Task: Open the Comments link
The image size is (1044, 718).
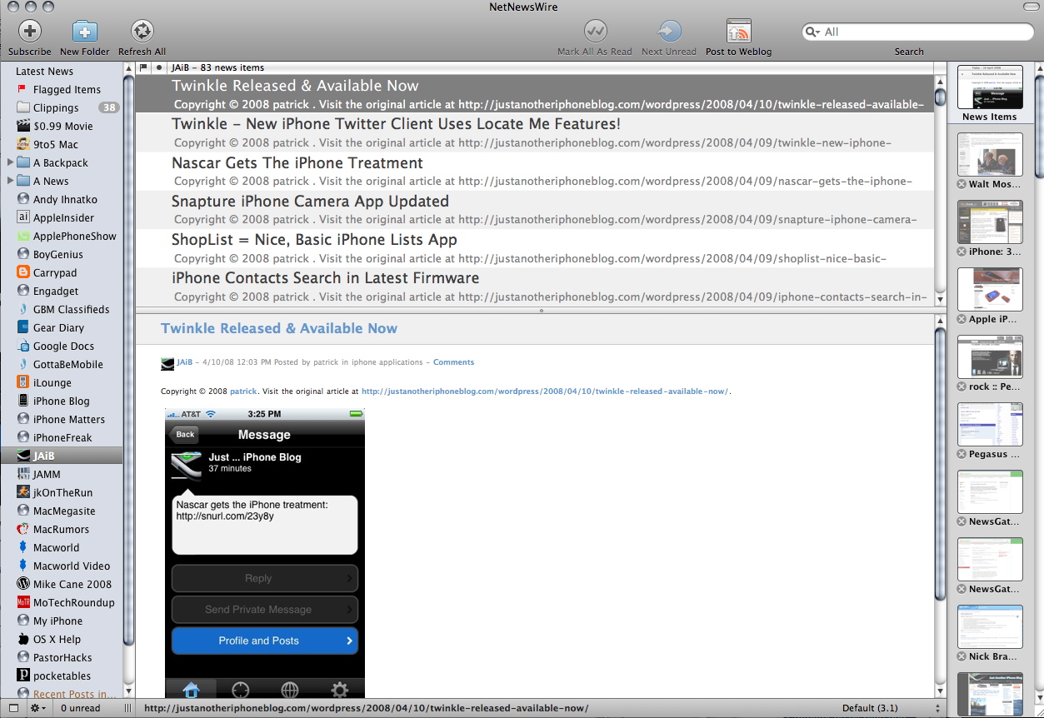Action: pyautogui.click(x=453, y=362)
